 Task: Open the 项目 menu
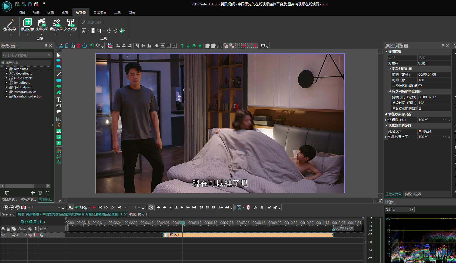22,12
